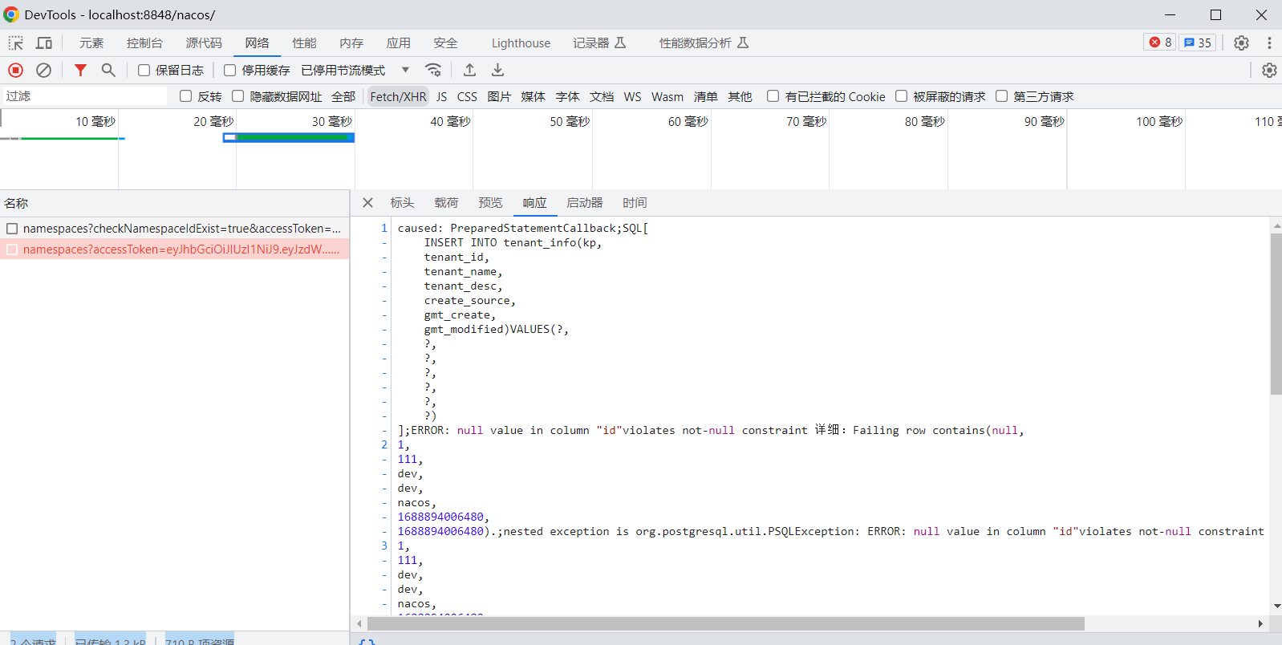Filter requests by JS type
1282x645 pixels.
pos(441,96)
